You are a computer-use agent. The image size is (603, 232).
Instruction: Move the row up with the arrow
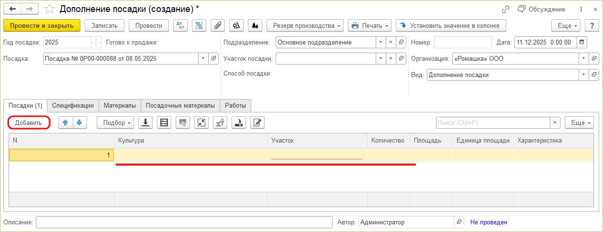pos(66,122)
